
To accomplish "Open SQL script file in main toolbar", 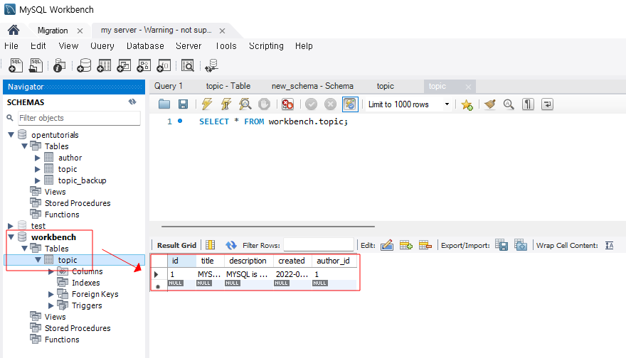I will 36,65.
